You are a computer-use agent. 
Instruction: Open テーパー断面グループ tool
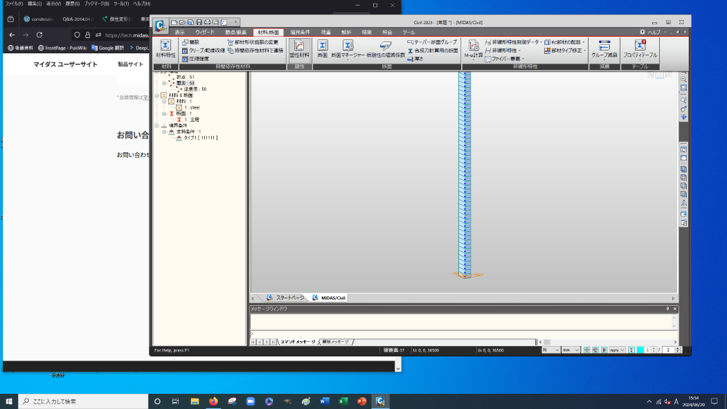(431, 42)
